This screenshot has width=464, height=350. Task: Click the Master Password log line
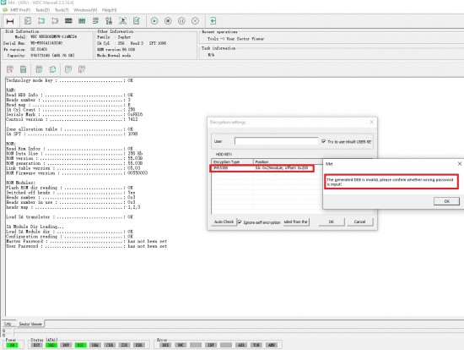pyautogui.click(x=86, y=242)
